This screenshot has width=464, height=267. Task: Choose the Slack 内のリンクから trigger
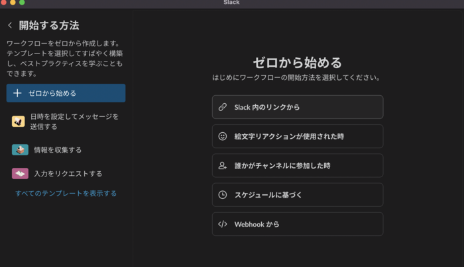point(298,107)
